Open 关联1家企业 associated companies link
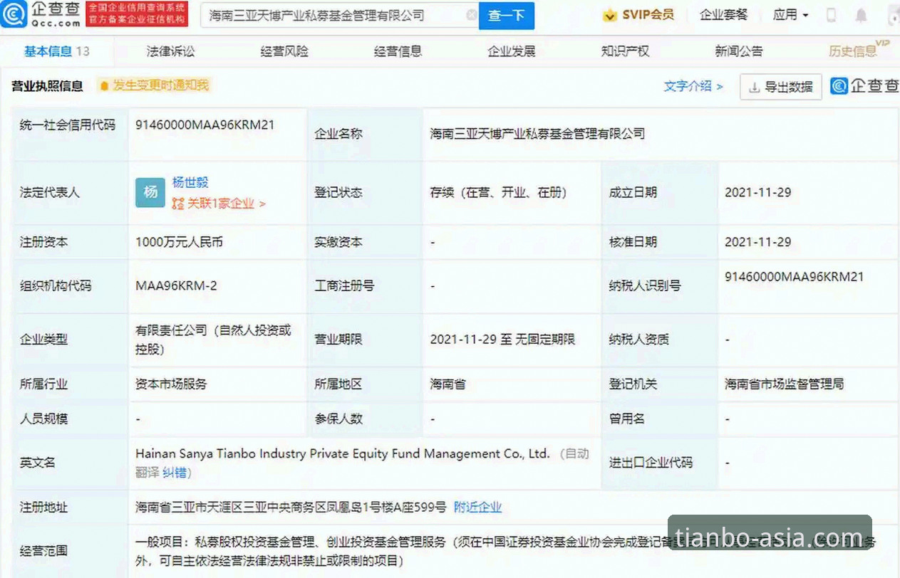 (219, 204)
